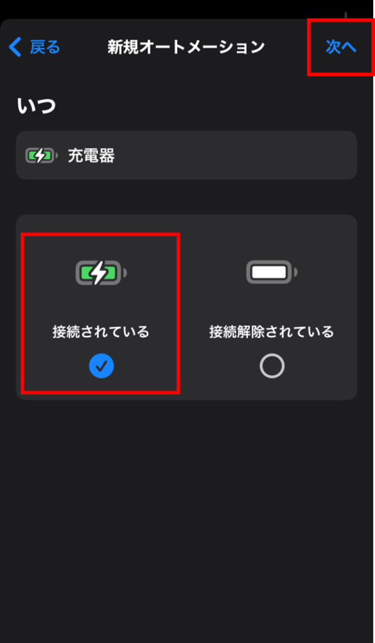The image size is (375, 643).
Task: Tap the blue back chevron arrow
Action: 15,46
